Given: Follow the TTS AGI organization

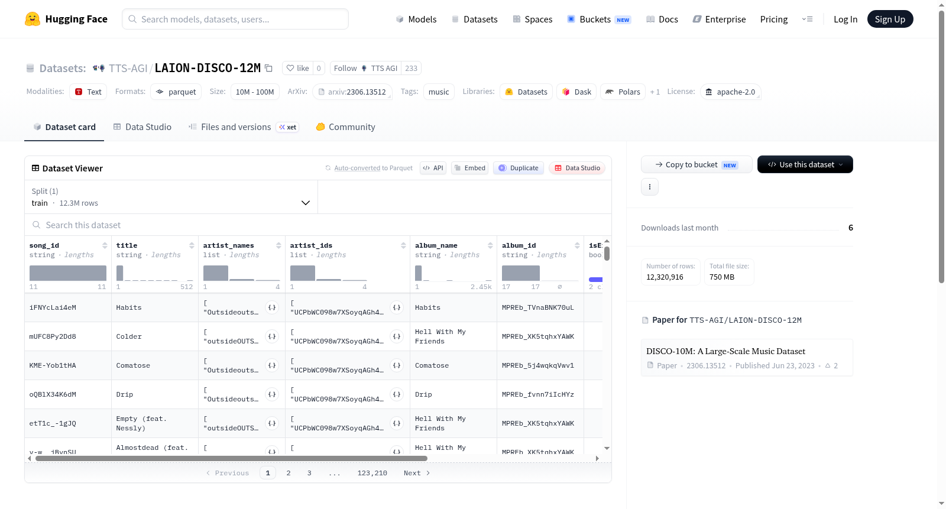Looking at the screenshot, I should point(365,68).
